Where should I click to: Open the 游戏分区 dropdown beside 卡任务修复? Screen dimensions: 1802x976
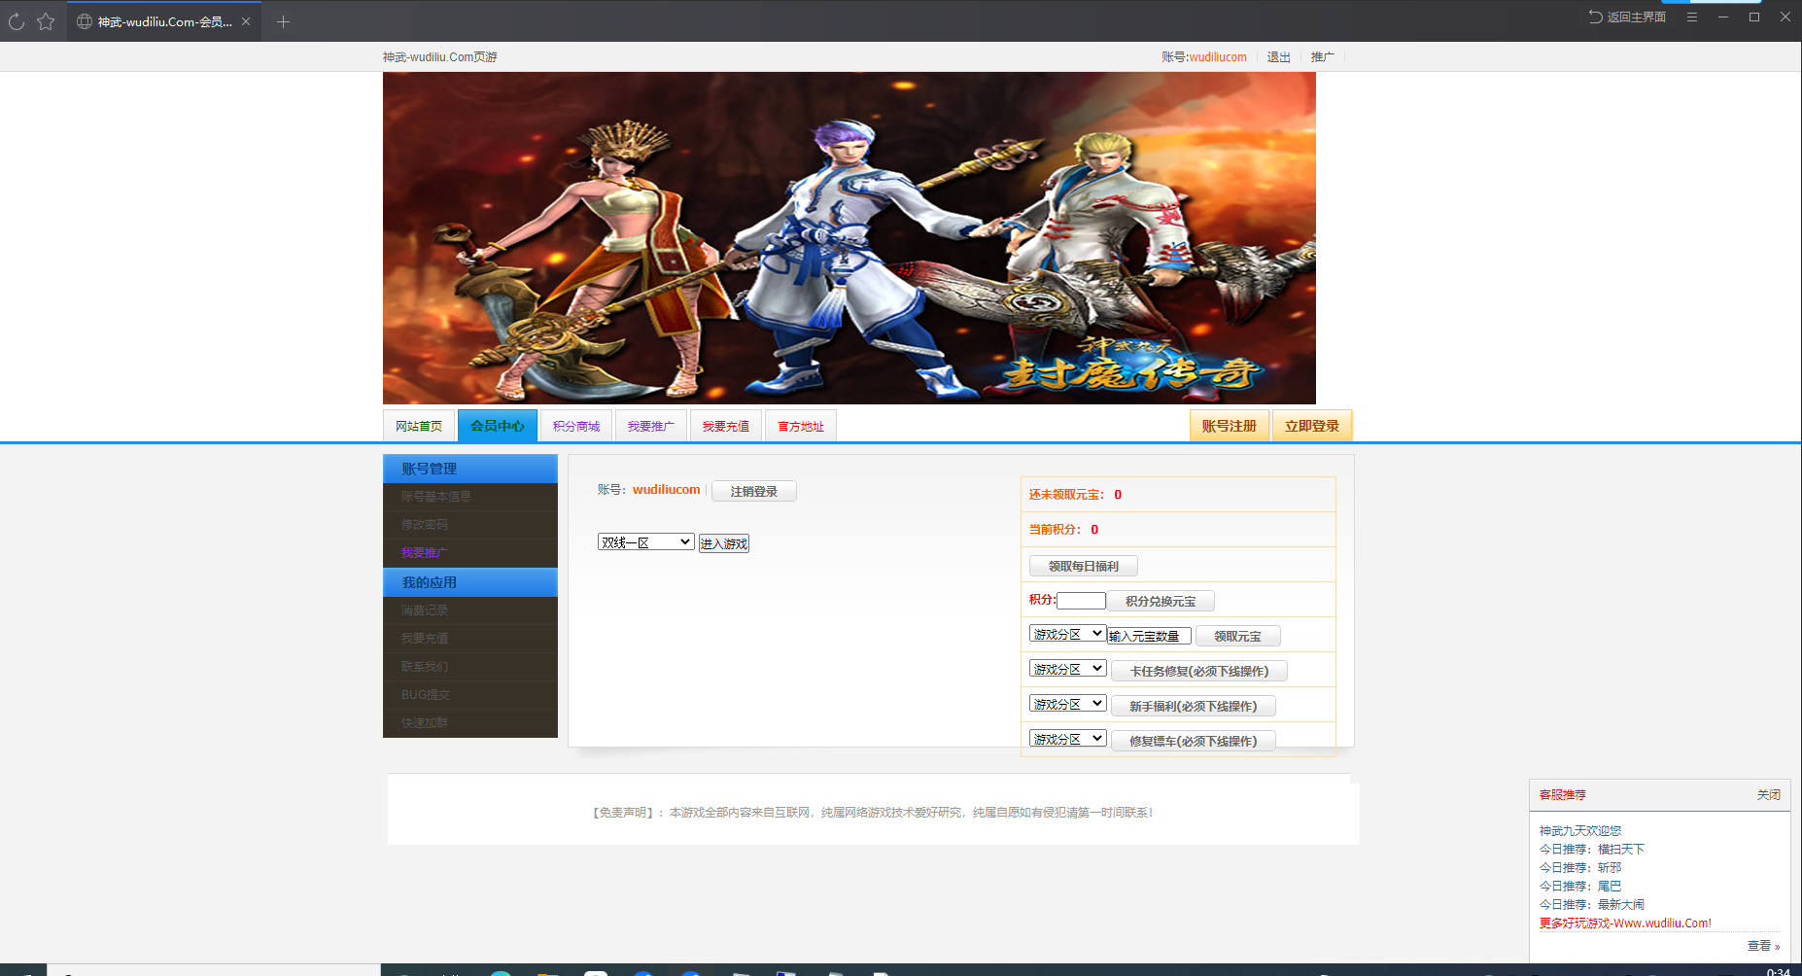tap(1067, 669)
